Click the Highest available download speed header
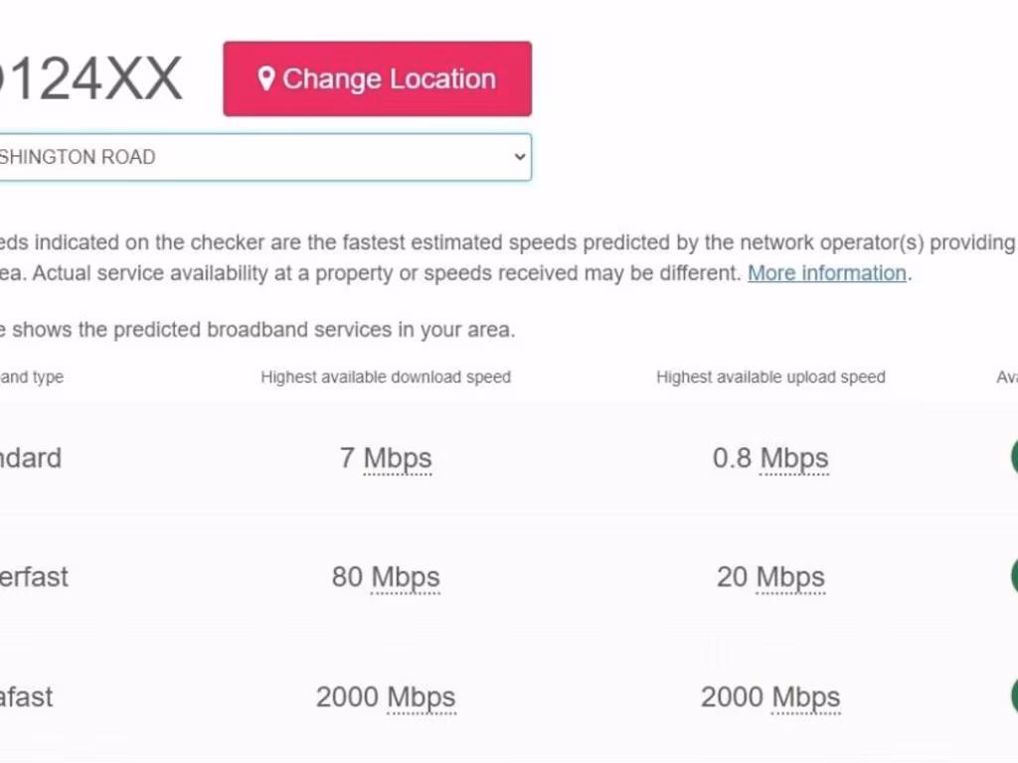 point(386,378)
